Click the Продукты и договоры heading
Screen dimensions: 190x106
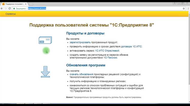click(85, 33)
